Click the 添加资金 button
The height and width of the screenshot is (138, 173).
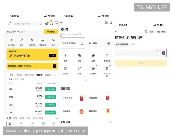51,32
